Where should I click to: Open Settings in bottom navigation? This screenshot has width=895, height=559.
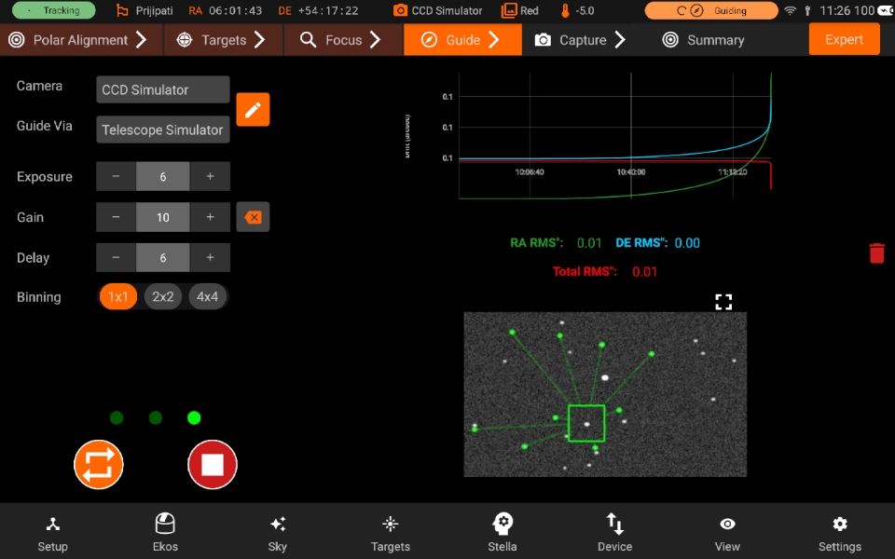coord(840,533)
